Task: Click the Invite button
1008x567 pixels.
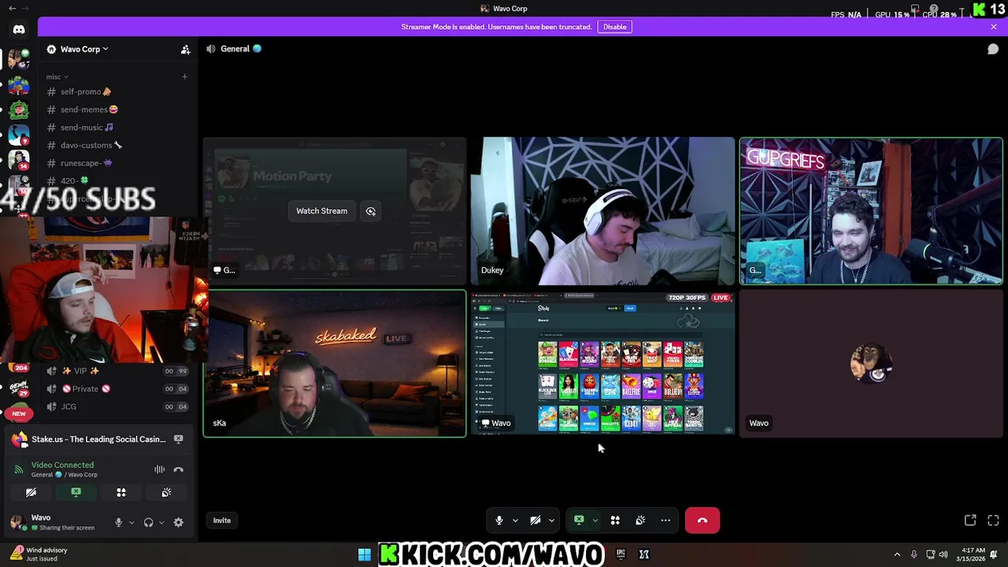Action: (x=222, y=521)
